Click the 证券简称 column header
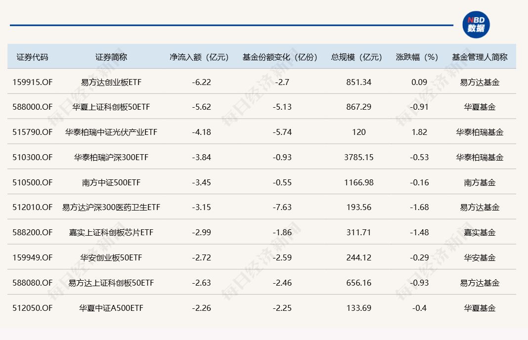The height and width of the screenshot is (340, 528). click(111, 57)
